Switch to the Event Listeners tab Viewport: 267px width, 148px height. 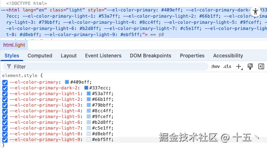click(103, 56)
